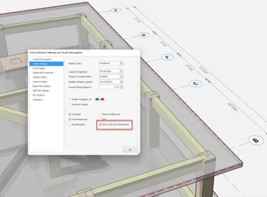Pick the blue anaglyph color swatch

pyautogui.click(x=97, y=99)
